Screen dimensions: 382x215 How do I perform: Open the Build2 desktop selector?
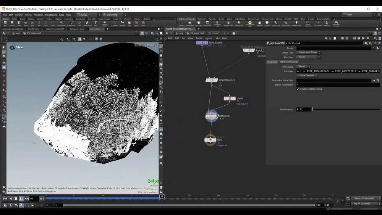click(89, 15)
